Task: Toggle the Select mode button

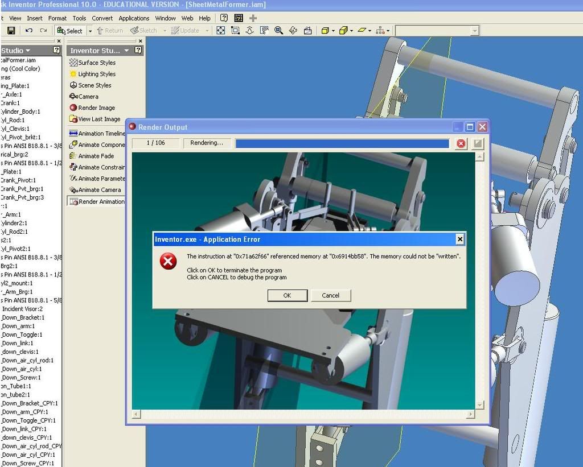Action: coord(72,30)
